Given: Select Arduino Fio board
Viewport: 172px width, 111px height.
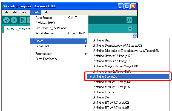Looking at the screenshot, I should pyautogui.click(x=128, y=97).
